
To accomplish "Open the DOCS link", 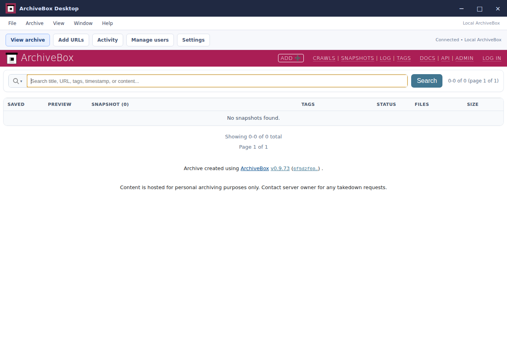I will [x=427, y=58].
